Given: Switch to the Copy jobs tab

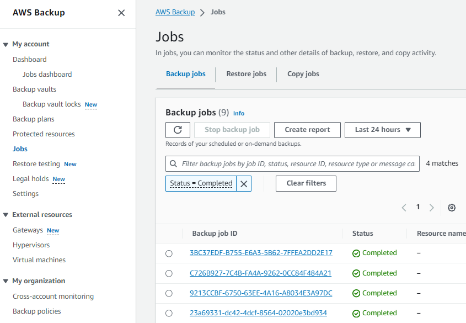Looking at the screenshot, I should pos(303,74).
